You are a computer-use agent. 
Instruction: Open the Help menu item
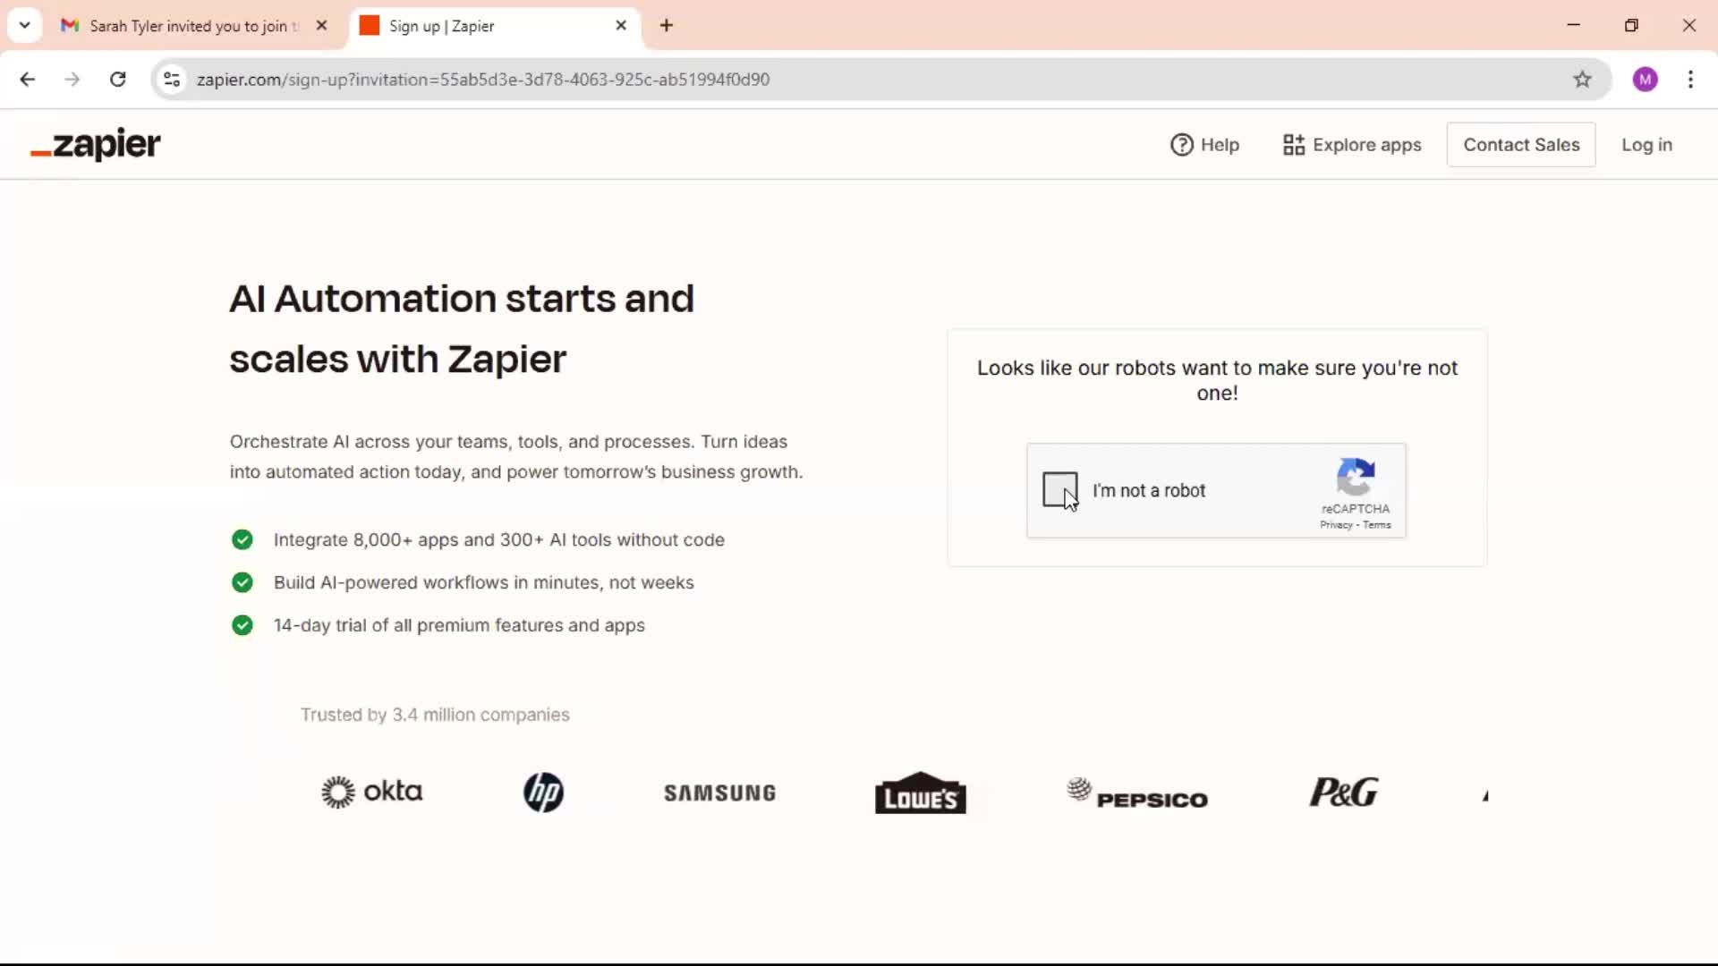(1204, 145)
